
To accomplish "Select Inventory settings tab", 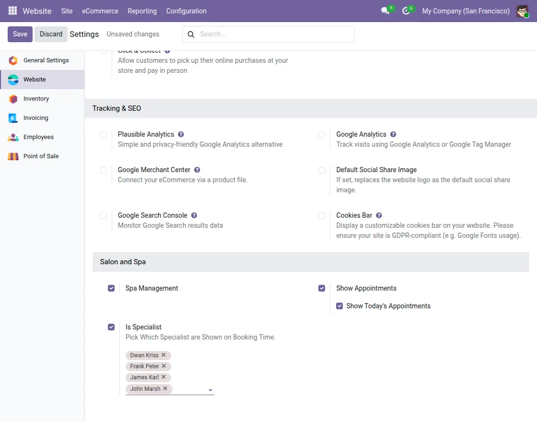I will 42,99.
